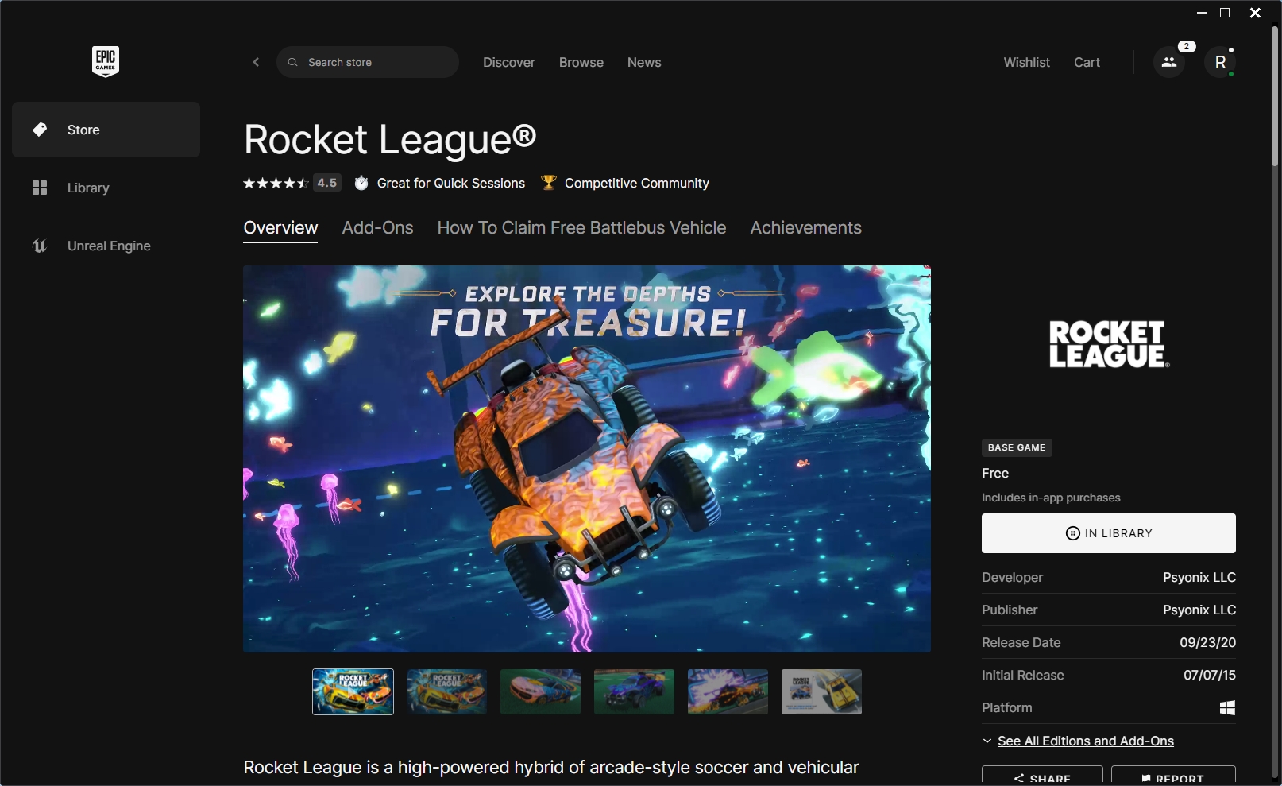Expand See All Editions and Add-Ons
Viewport: 1282px width, 786px height.
1085,741
